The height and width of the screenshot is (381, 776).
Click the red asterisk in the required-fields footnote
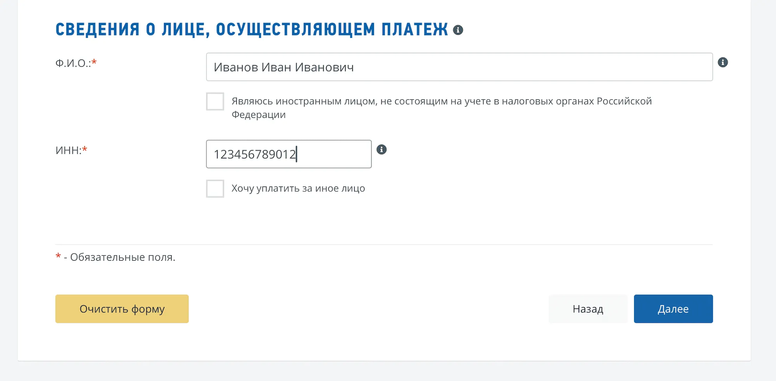[x=58, y=256]
